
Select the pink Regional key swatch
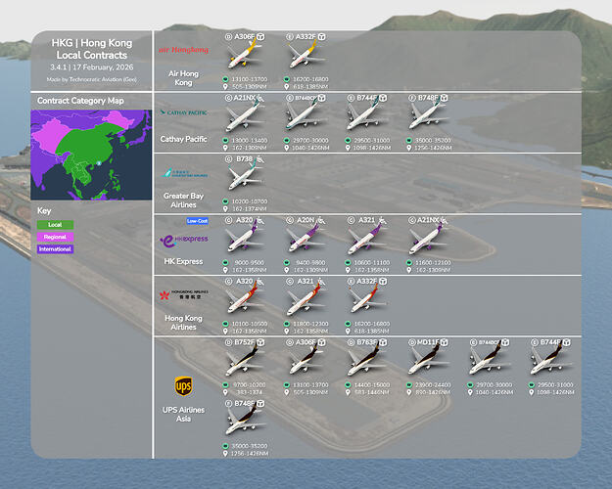(x=55, y=237)
